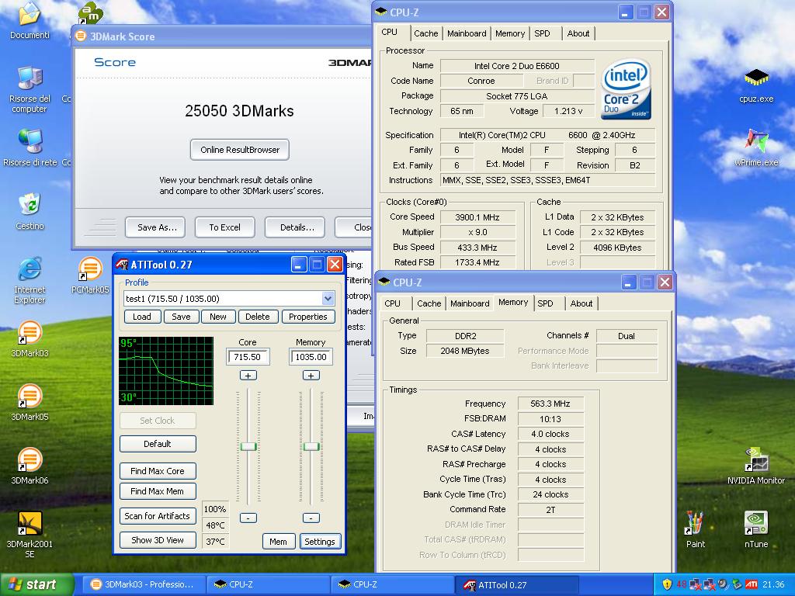The image size is (795, 596).
Task: Click the 3DMark Score title bar icon
Action: coord(81,36)
